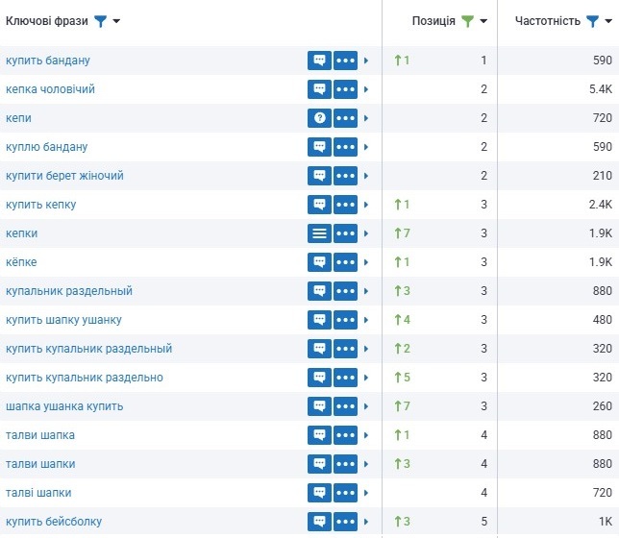Viewport: 619px width, 538px height.
Task: Open three-dots menu for кепка чоловічий
Action: coord(345,89)
